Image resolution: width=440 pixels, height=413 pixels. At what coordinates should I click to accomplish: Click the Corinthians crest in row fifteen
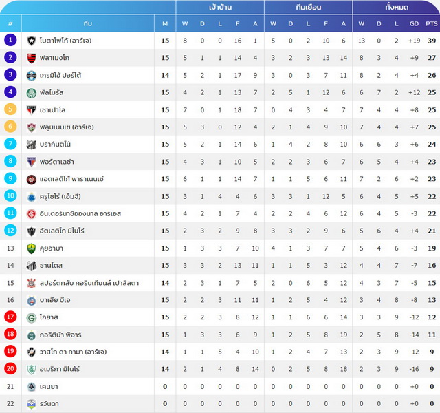tap(32, 283)
